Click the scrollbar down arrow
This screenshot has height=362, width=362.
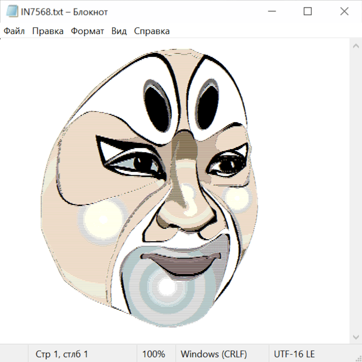[x=356, y=336]
